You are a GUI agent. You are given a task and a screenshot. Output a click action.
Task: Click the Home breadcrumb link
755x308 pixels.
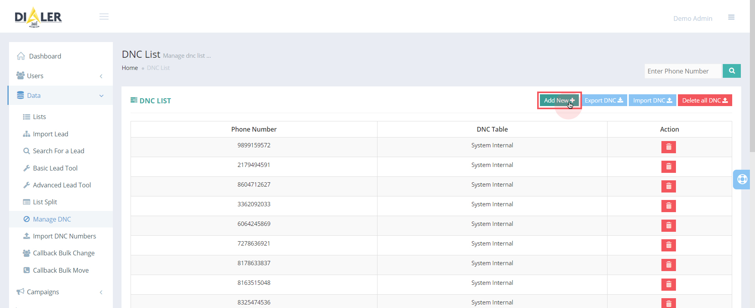pyautogui.click(x=130, y=68)
